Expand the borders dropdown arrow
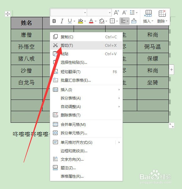The width and height of the screenshot is (182, 189). click(117, 21)
